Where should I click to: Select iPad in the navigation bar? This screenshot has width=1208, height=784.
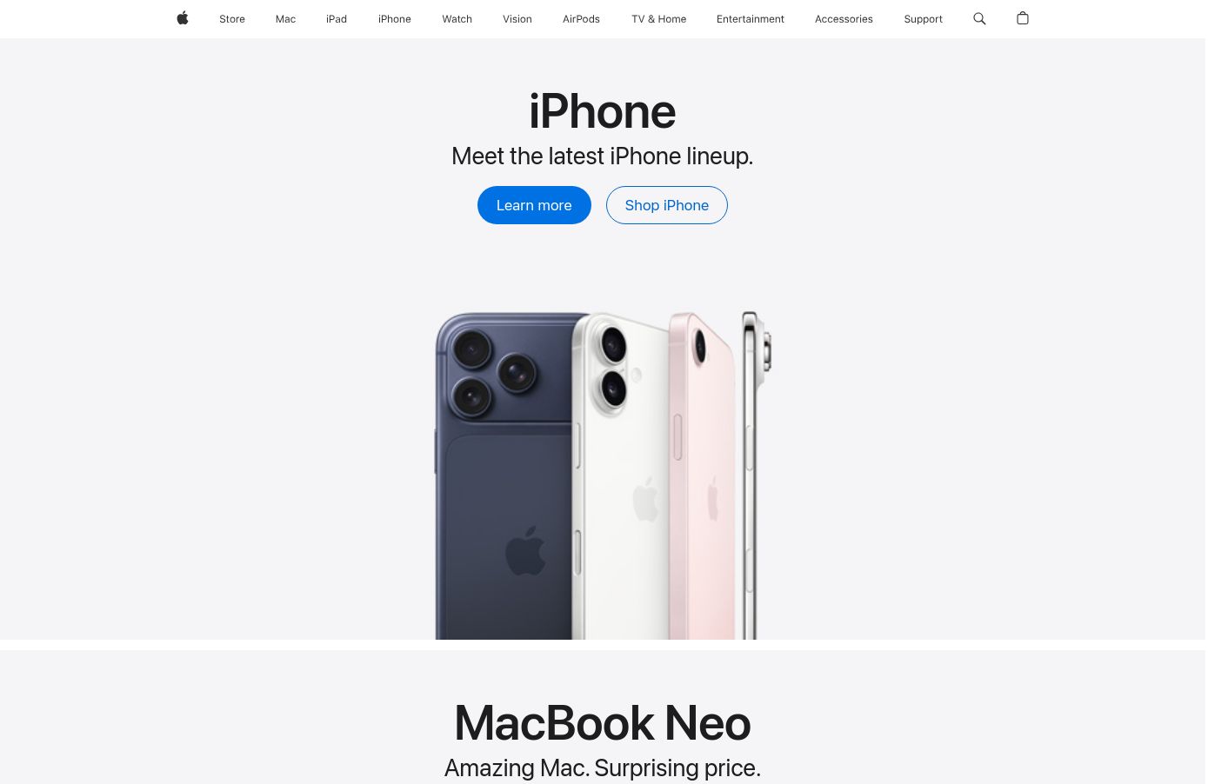[337, 19]
